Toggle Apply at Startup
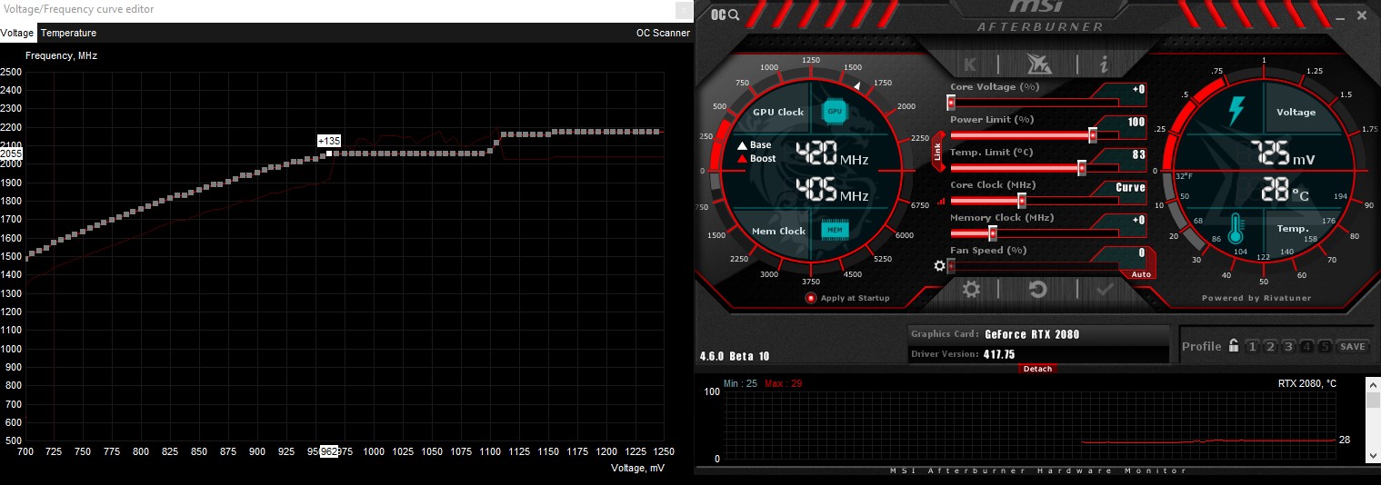The height and width of the screenshot is (485, 1381). click(x=847, y=298)
